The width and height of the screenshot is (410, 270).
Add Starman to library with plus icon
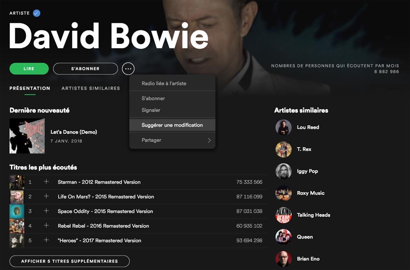point(46,182)
